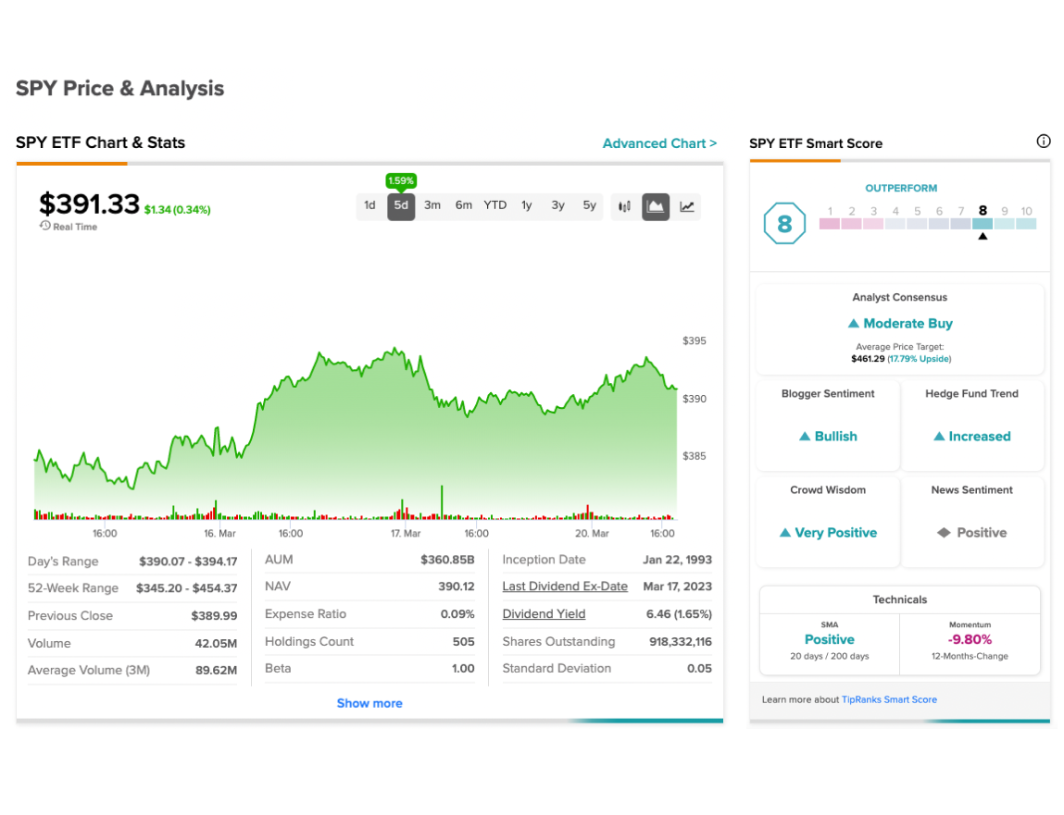Select the 3m time range

point(432,205)
